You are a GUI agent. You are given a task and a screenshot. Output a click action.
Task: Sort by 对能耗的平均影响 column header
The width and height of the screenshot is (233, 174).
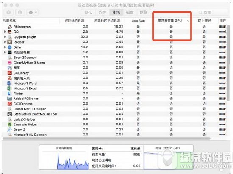click(107, 21)
